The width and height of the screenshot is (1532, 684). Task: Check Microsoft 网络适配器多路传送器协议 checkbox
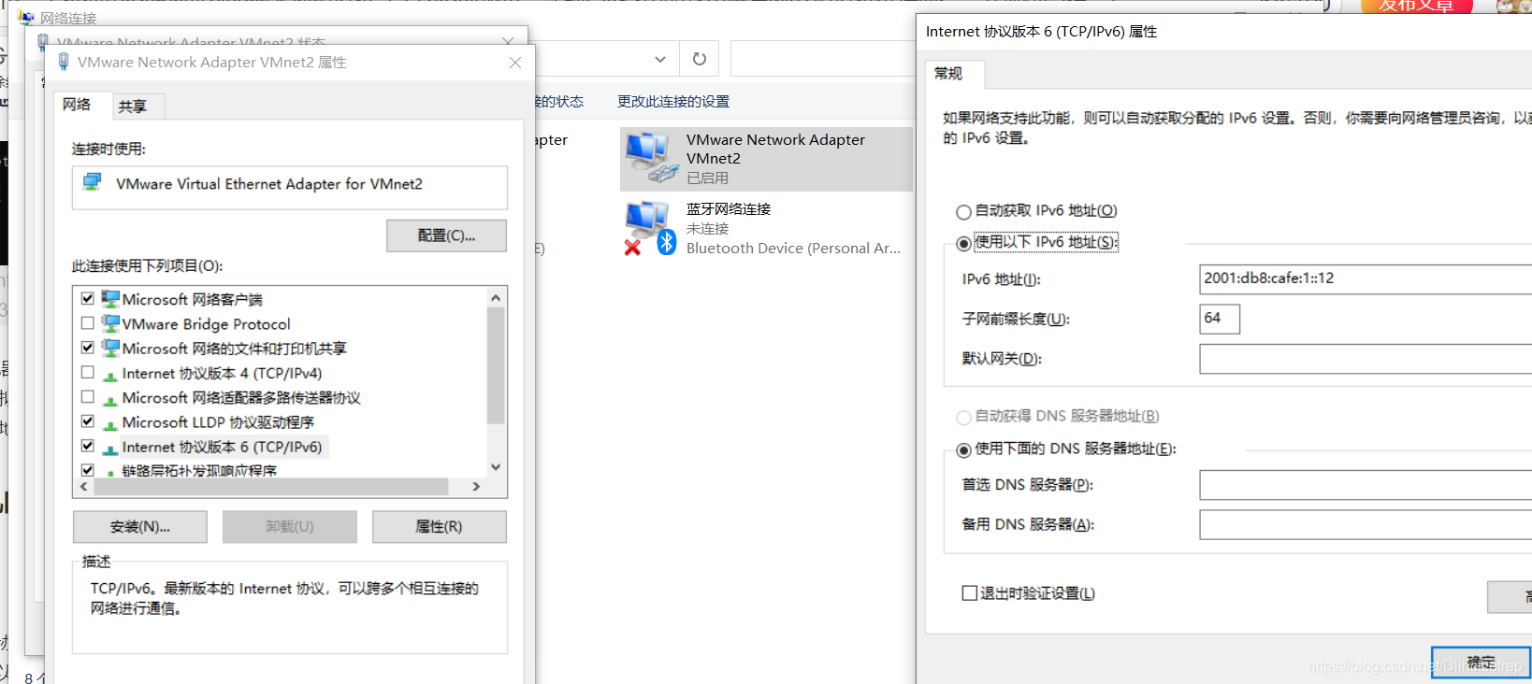click(x=88, y=397)
